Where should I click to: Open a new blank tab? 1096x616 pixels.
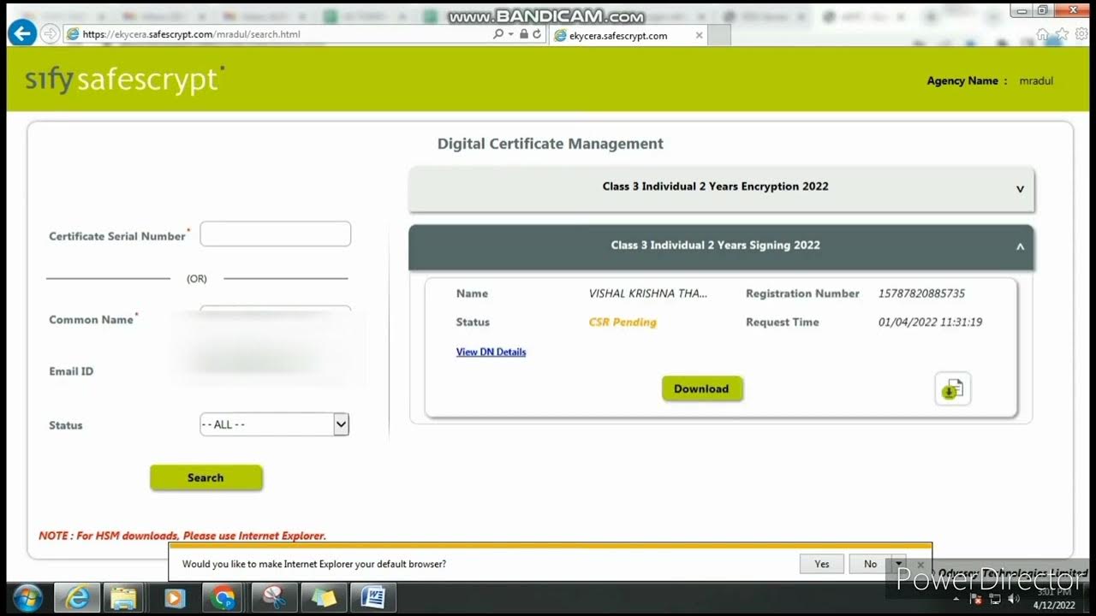point(720,35)
